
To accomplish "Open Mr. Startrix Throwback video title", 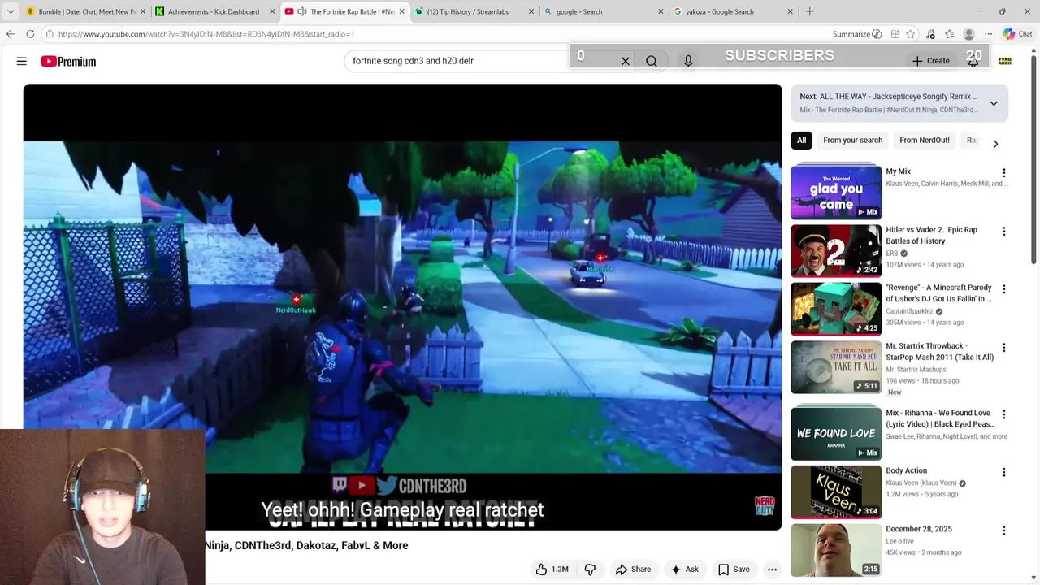I will click(x=939, y=352).
